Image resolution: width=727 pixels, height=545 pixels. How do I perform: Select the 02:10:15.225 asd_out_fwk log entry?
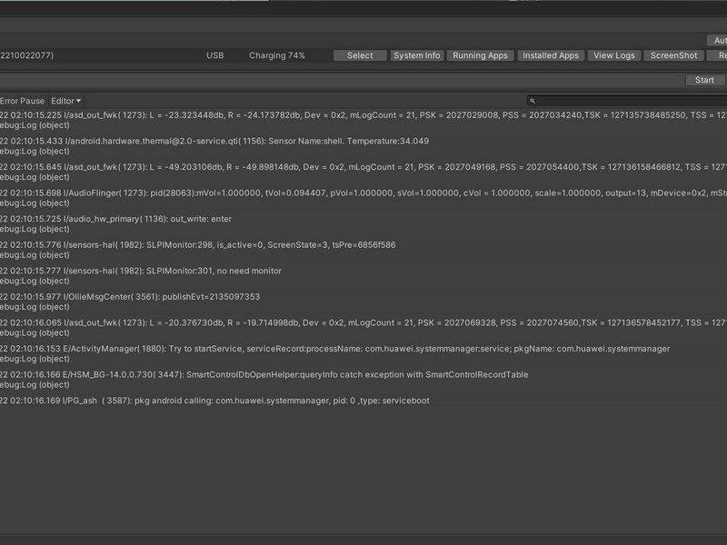tap(363, 120)
